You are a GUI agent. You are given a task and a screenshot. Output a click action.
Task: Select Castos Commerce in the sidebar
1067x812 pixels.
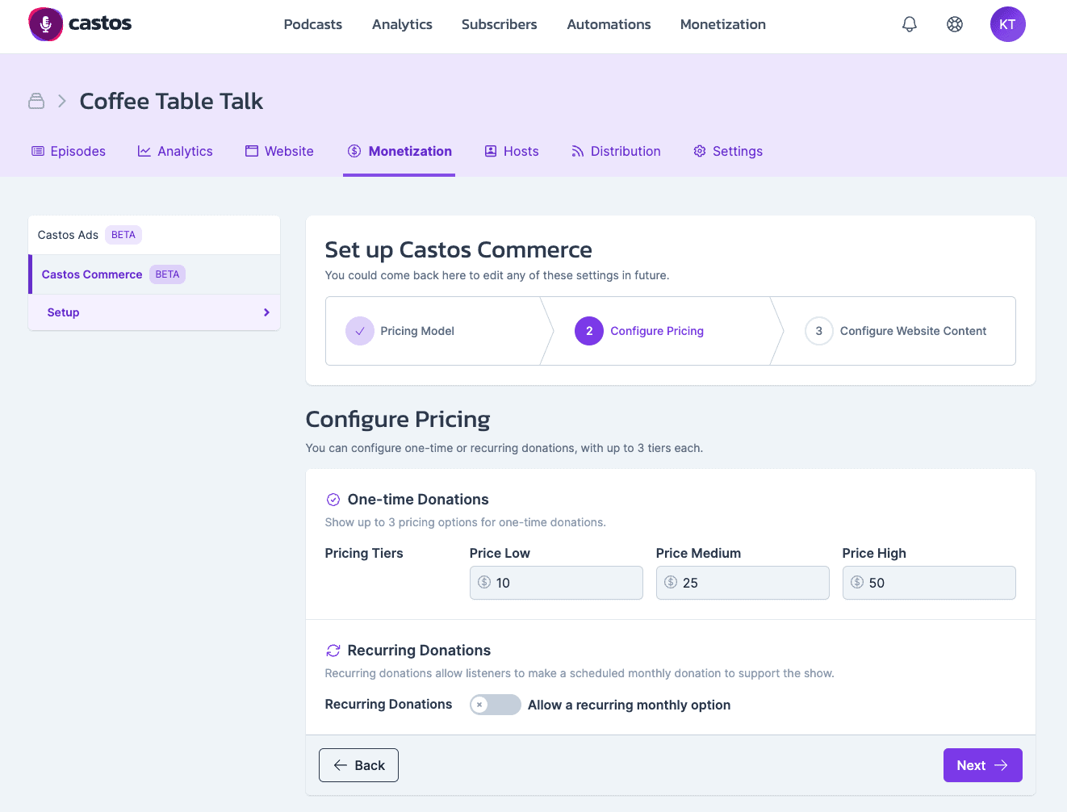pyautogui.click(x=154, y=274)
